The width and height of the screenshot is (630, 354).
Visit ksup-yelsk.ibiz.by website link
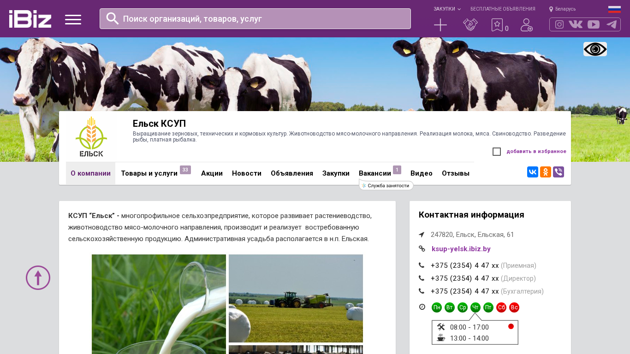(x=461, y=249)
